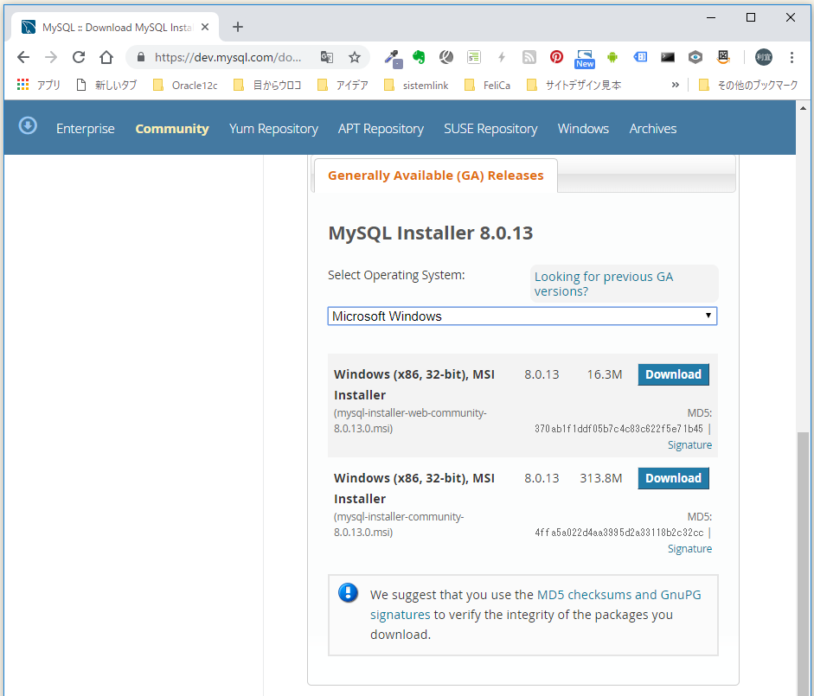Image resolution: width=814 pixels, height=696 pixels.
Task: Open the アイデア bookmark folder
Action: click(343, 85)
